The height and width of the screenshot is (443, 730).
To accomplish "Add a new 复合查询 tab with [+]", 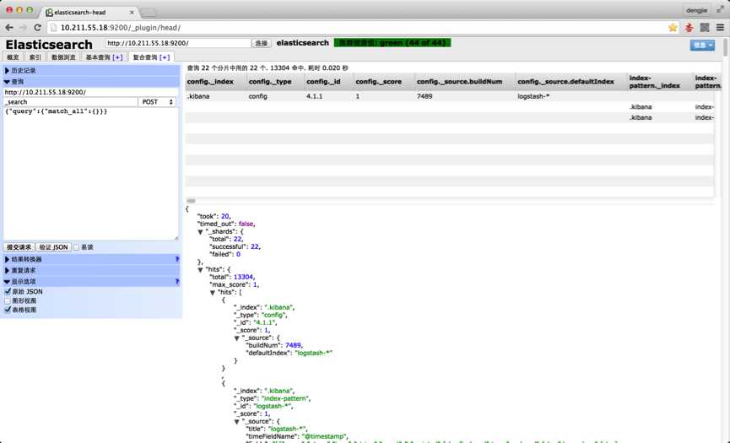I will tap(165, 57).
